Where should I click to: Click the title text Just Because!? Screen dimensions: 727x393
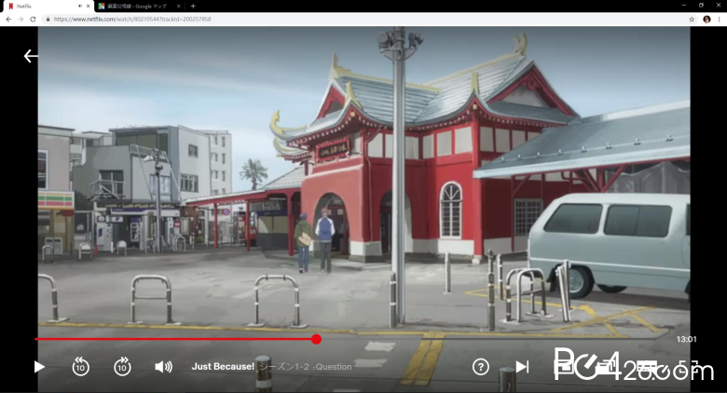(x=223, y=367)
